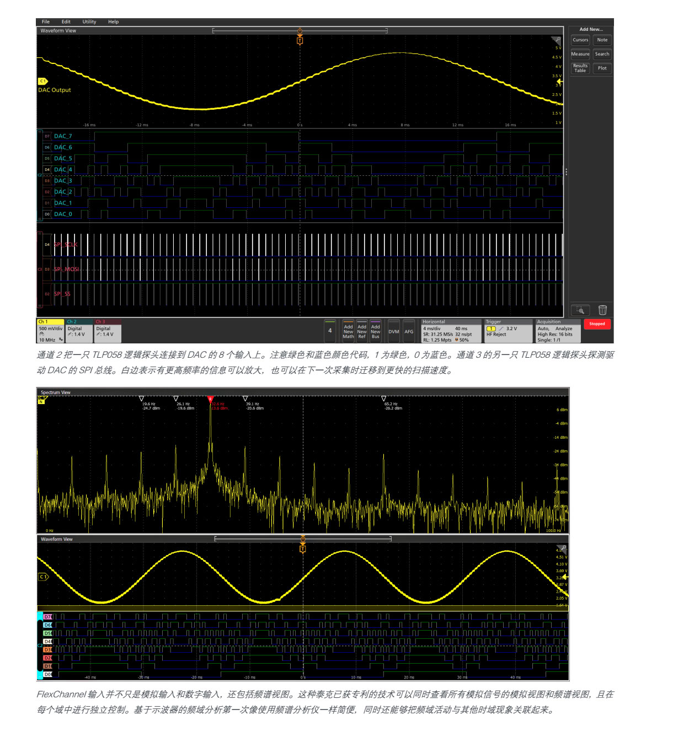Click the yellow trigger level arrow
This screenshot has height=737, width=689.
coord(559,82)
